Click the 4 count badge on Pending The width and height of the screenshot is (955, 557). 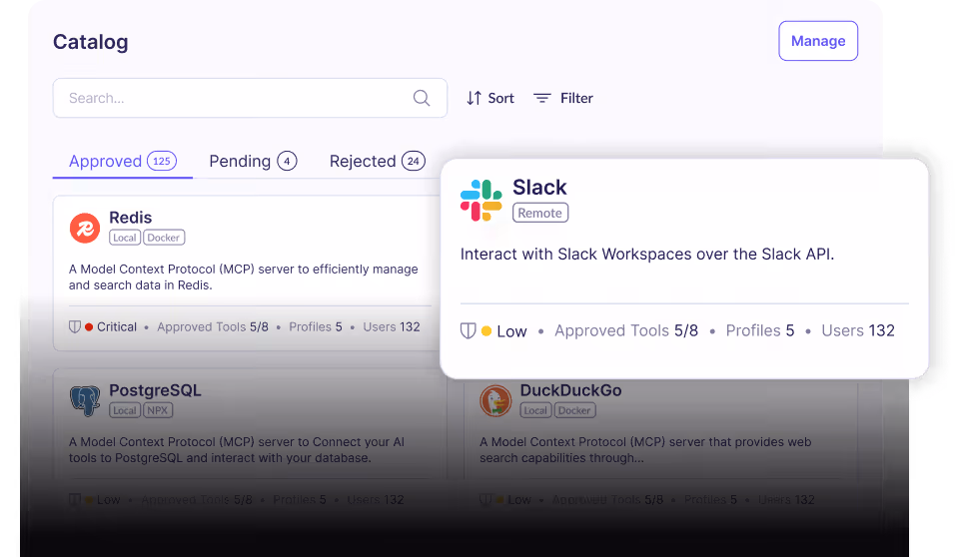pyautogui.click(x=287, y=162)
